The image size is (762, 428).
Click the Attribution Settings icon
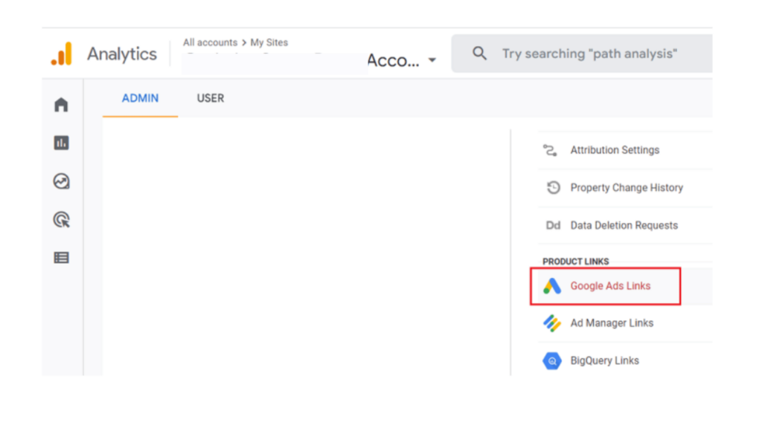551,150
